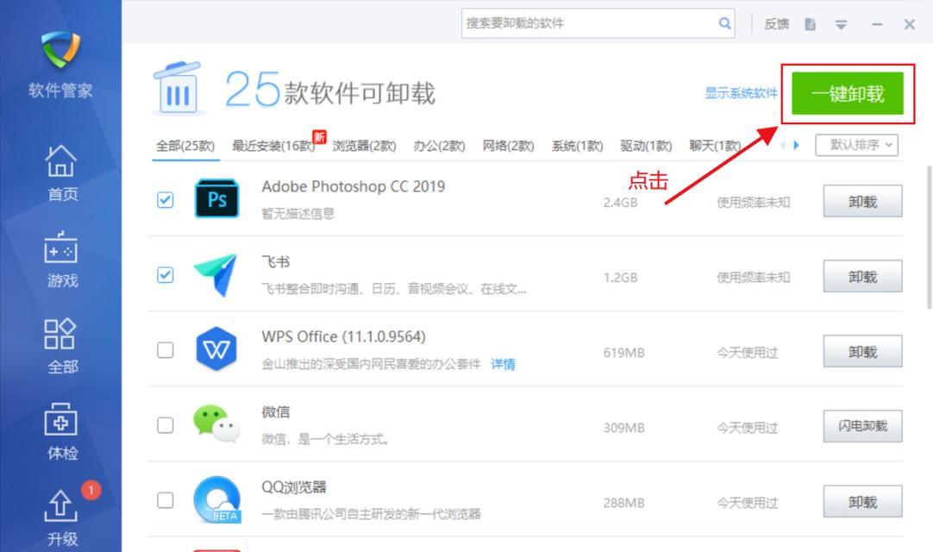Open the document icon beside 反馈

tap(810, 24)
